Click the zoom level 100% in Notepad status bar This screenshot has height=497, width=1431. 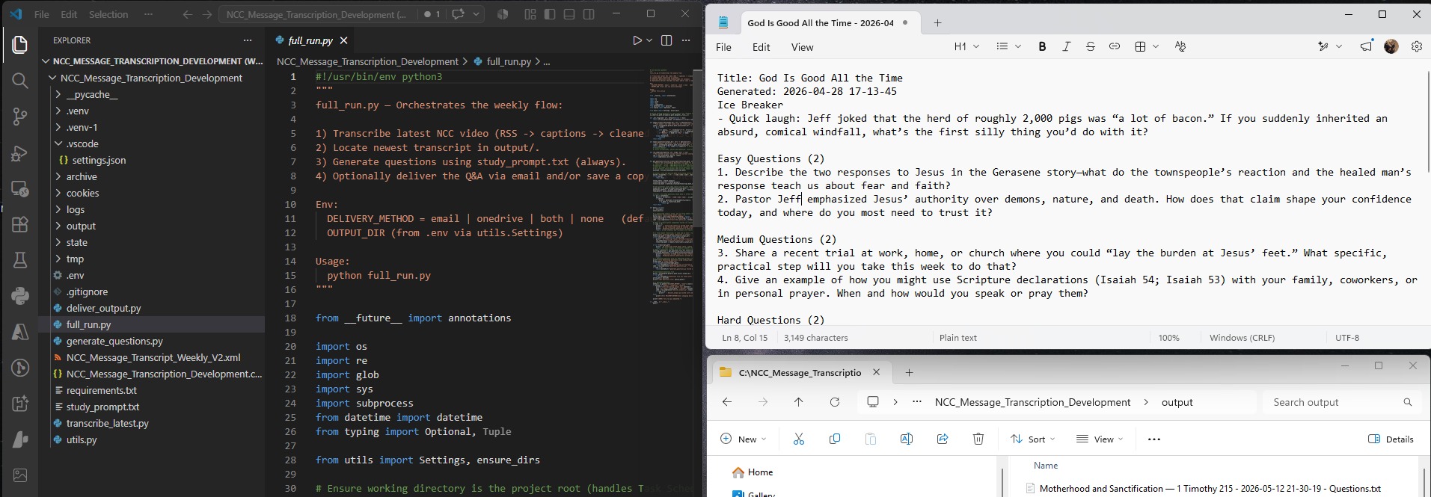pos(1169,338)
